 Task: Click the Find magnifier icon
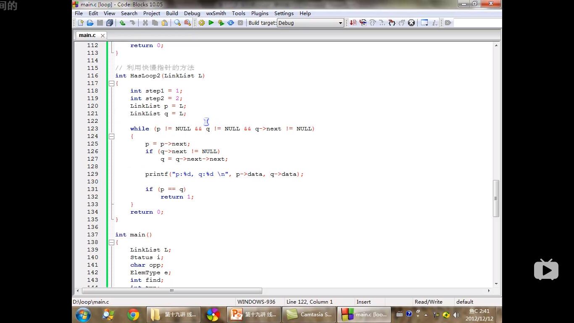pyautogui.click(x=177, y=23)
